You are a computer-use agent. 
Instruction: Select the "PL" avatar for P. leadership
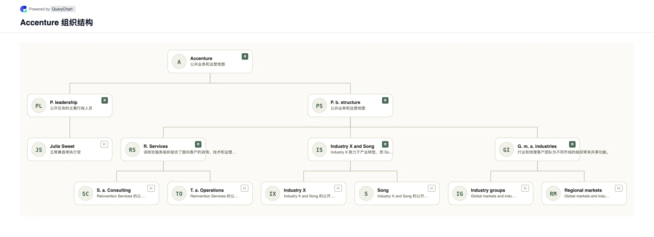(39, 106)
